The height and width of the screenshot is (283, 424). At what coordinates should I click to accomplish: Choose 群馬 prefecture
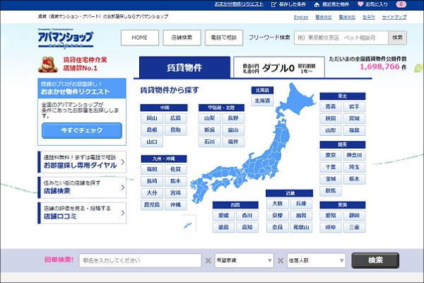(331, 191)
